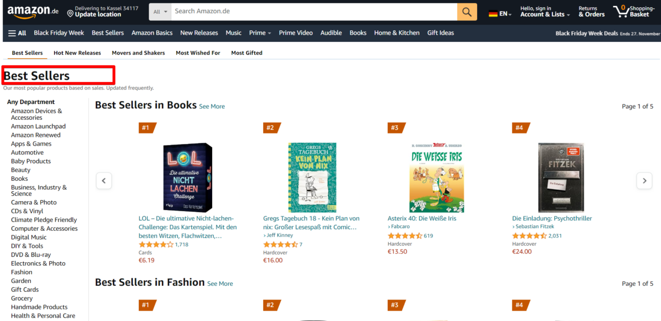Click the orange search magnifier icon
Screen dimensions: 661x321
point(466,10)
